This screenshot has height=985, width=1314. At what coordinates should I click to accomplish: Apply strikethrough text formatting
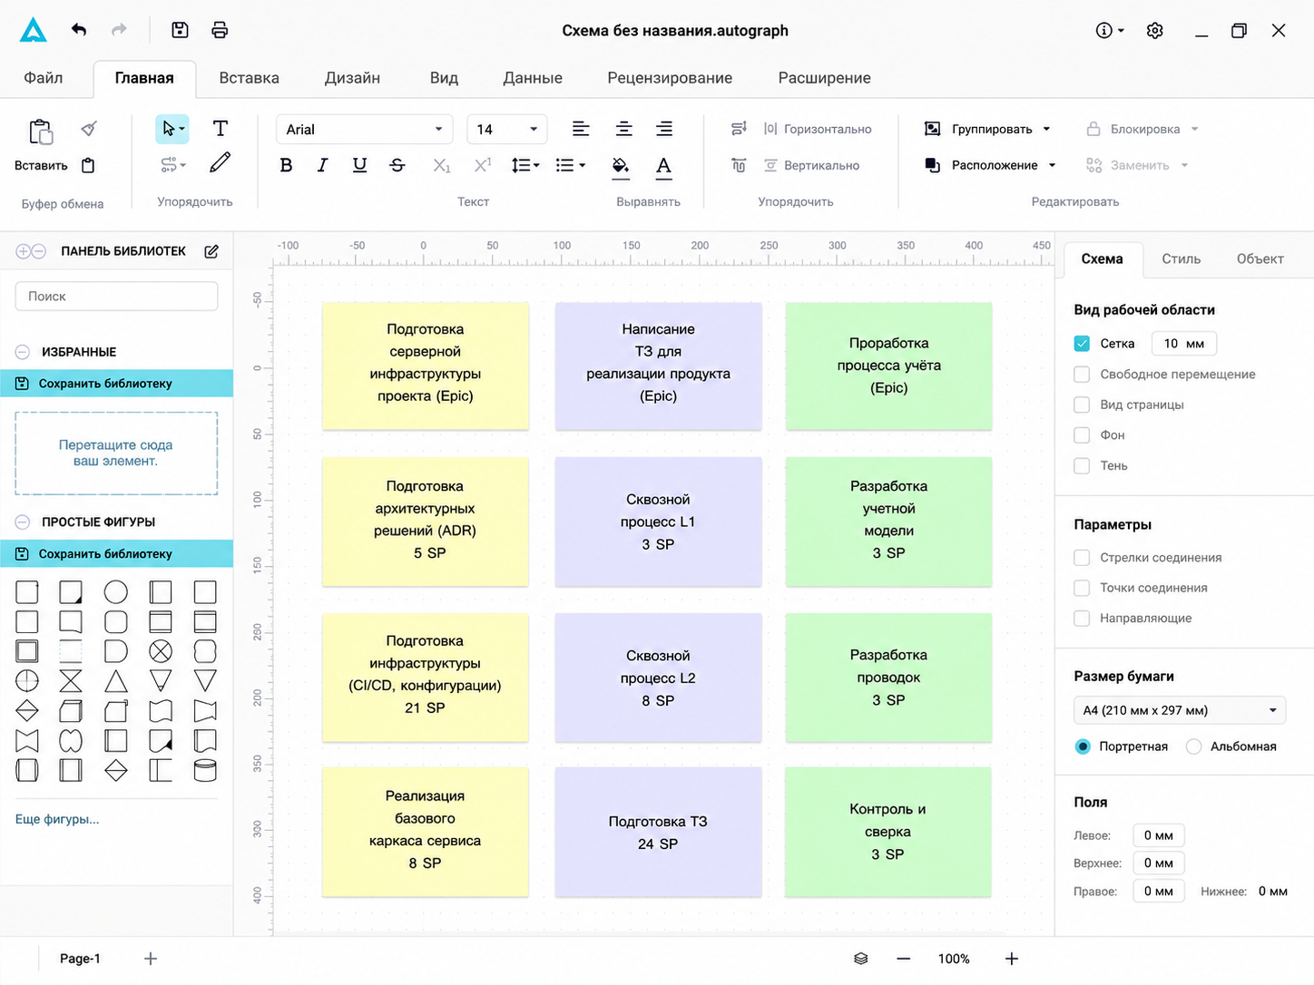point(397,165)
